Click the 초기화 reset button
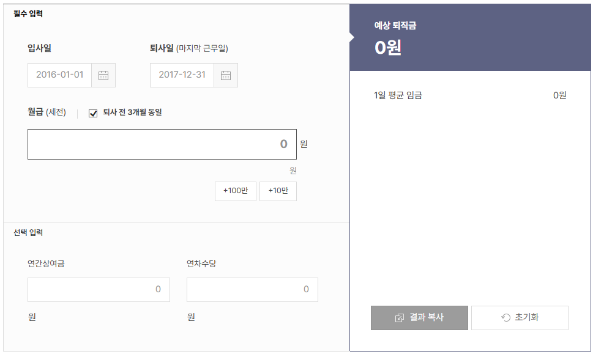 coord(520,317)
